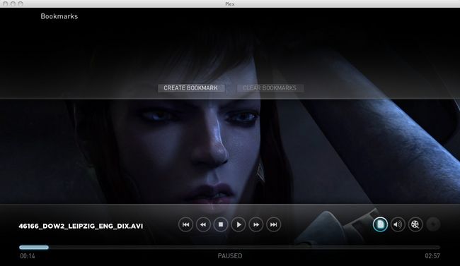The image size is (460, 266).
Task: Skip to the next item
Action: pyautogui.click(x=273, y=225)
